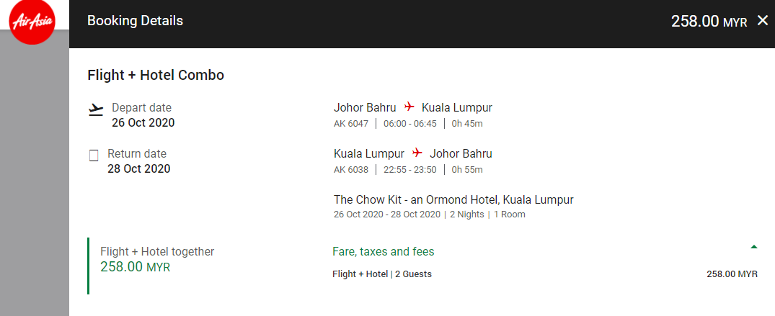Viewport: 775px width, 316px height.
Task: Click the 28 Oct 2020 return date
Action: click(139, 169)
